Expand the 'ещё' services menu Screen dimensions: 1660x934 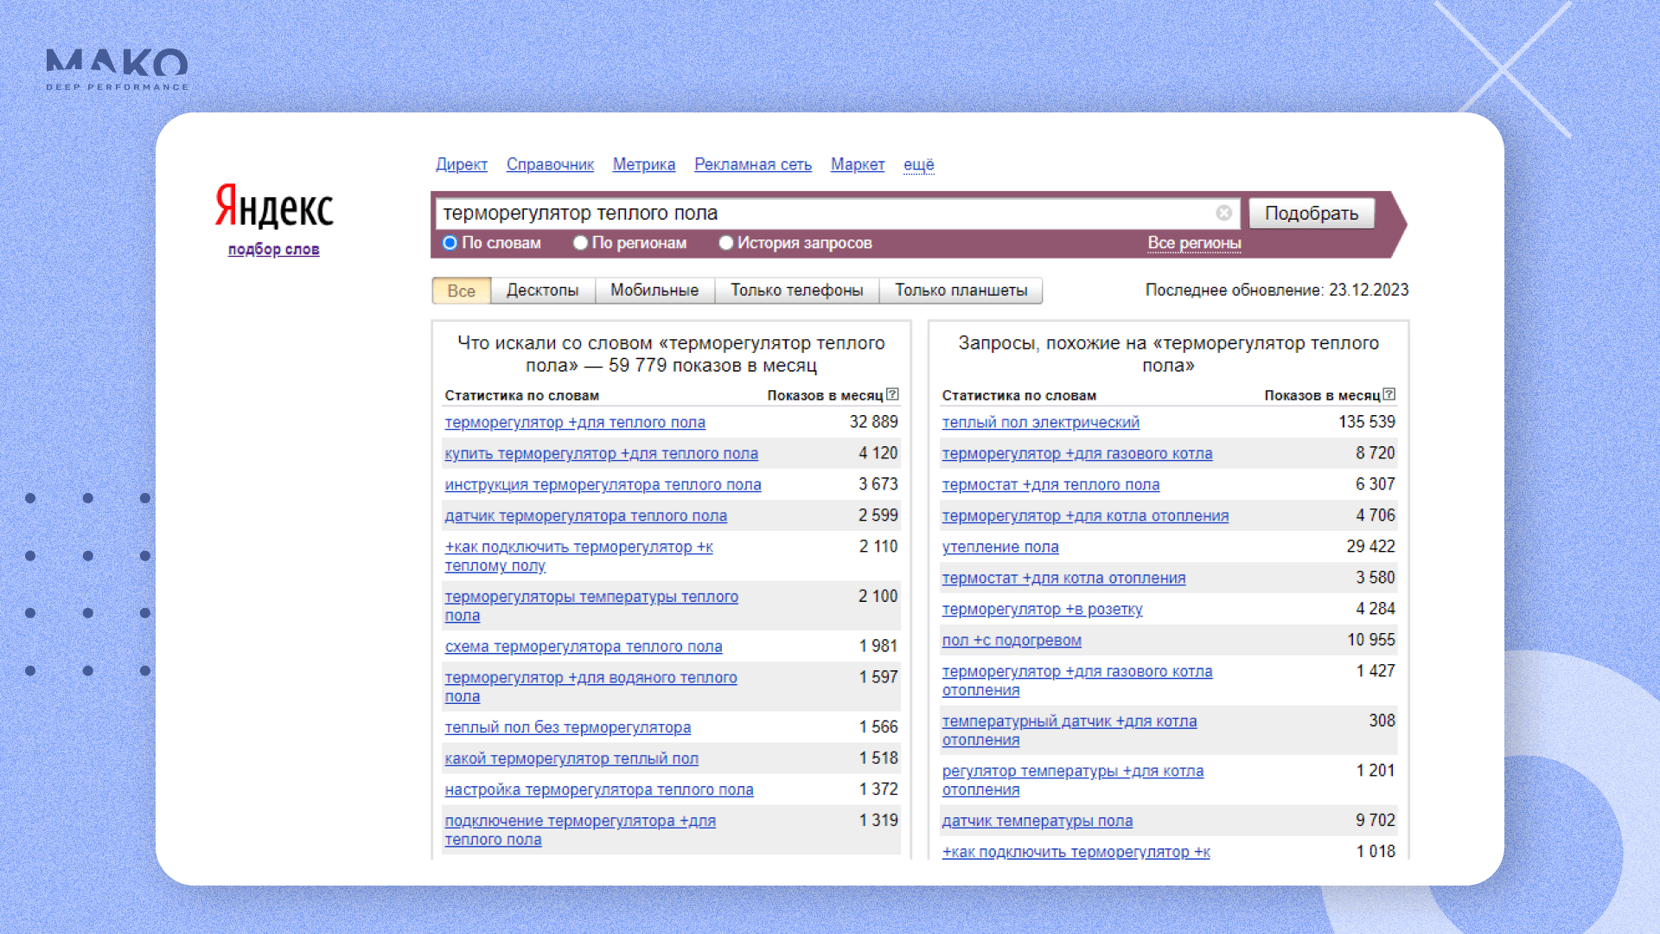point(918,164)
